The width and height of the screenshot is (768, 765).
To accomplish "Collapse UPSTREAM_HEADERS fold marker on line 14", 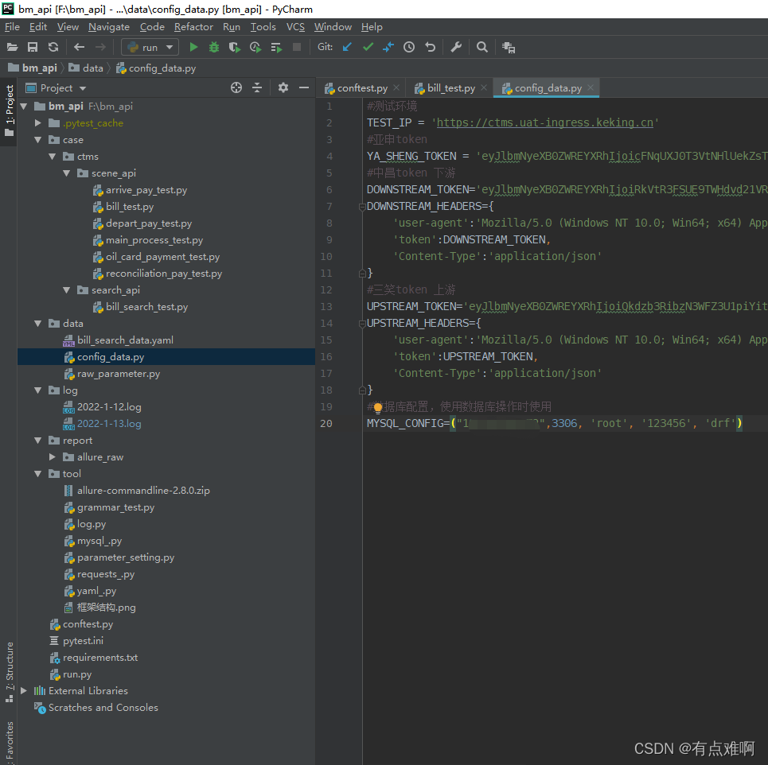I will pos(362,324).
